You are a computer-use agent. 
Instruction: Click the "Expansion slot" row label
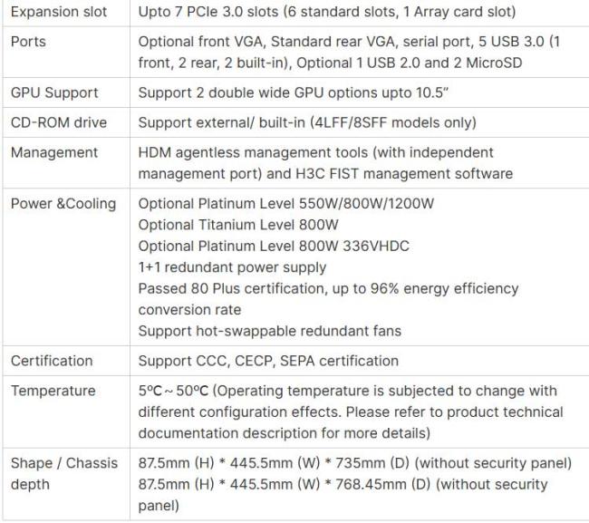click(58, 13)
